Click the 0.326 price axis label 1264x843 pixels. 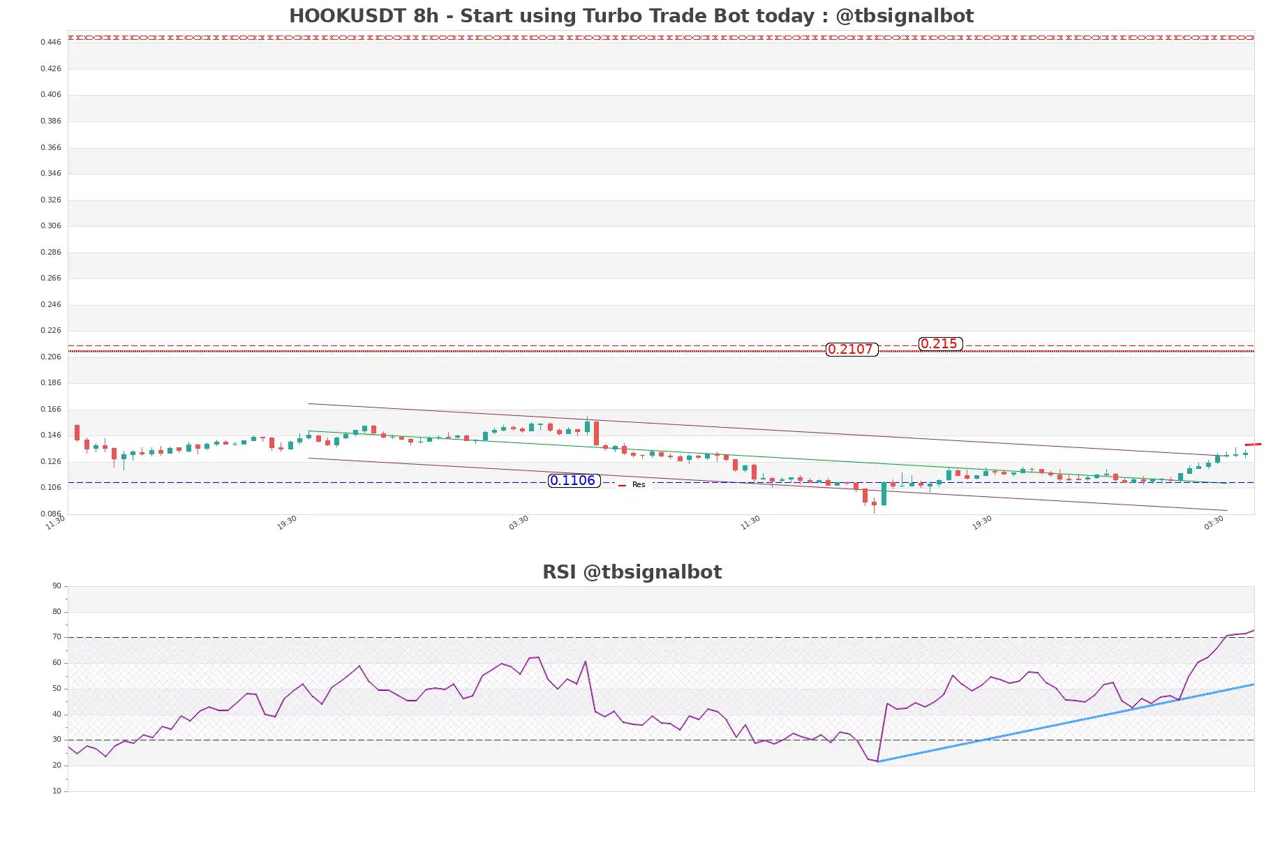coord(50,200)
